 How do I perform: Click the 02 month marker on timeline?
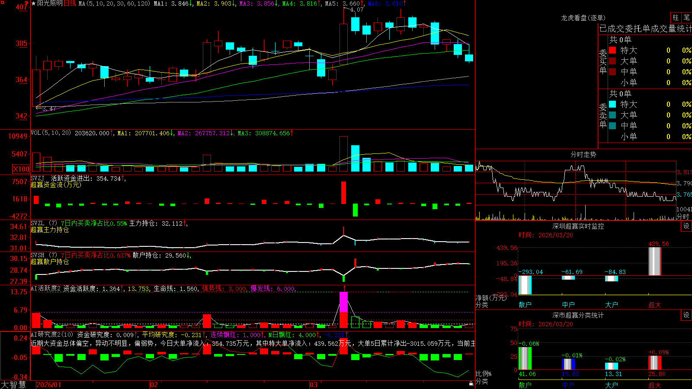point(154,385)
